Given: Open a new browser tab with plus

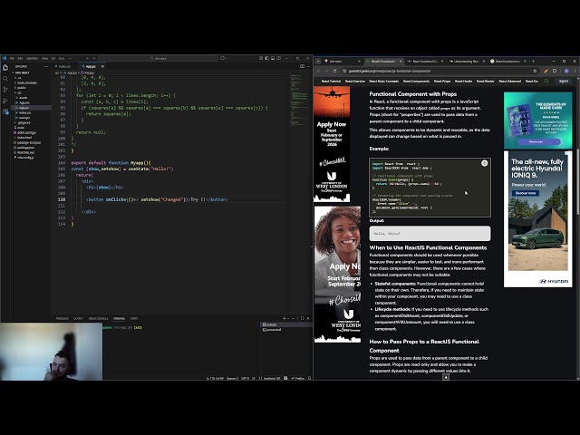Looking at the screenshot, I should (533, 61).
